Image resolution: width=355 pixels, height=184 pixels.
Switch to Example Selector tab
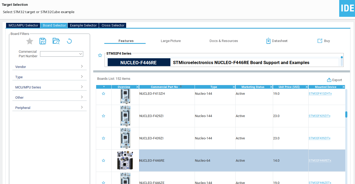coord(83,25)
